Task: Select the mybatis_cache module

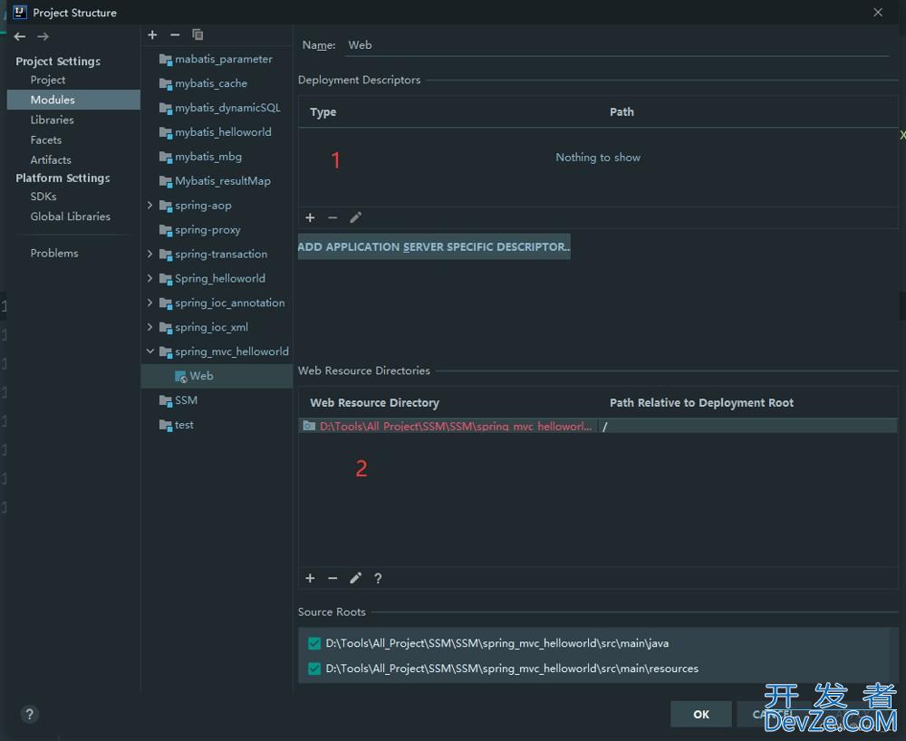Action: tap(210, 83)
